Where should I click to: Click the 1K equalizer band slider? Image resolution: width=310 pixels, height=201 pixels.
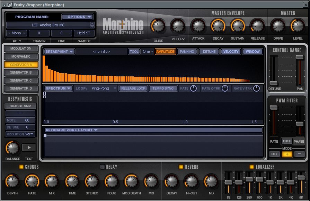pyautogui.click(x=270, y=182)
